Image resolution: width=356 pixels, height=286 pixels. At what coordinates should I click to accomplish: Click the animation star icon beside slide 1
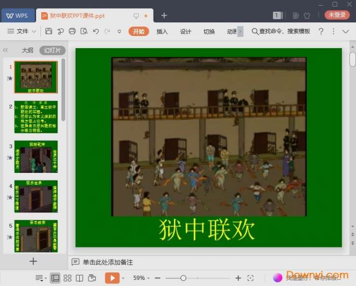click(10, 78)
